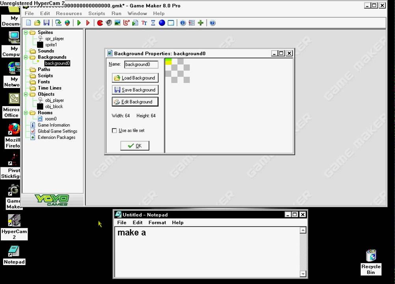
Task: Select sprite1 in the resource tree
Action: coord(51,45)
